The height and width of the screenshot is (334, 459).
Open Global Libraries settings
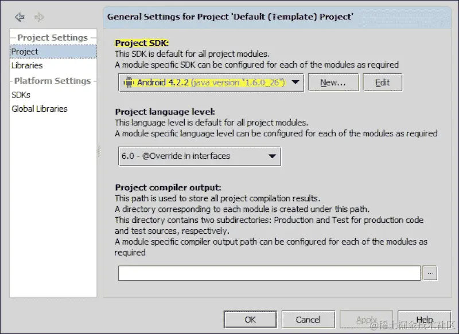(40, 109)
